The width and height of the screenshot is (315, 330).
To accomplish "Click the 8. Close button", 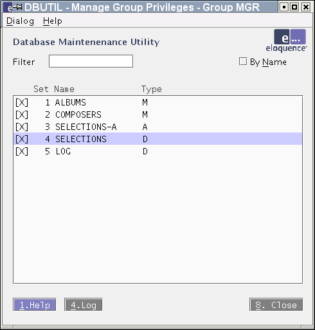I will tap(276, 305).
